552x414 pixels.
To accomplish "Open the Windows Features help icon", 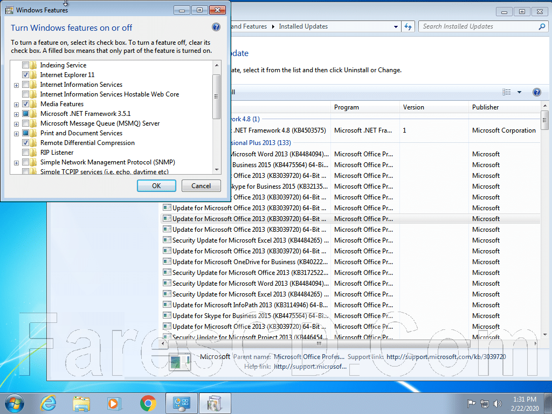I will click(x=216, y=27).
